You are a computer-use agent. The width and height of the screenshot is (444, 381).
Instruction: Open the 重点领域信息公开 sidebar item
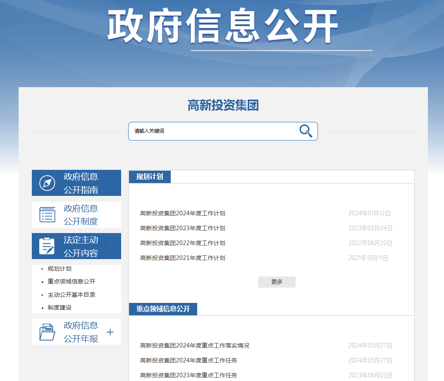(x=72, y=281)
